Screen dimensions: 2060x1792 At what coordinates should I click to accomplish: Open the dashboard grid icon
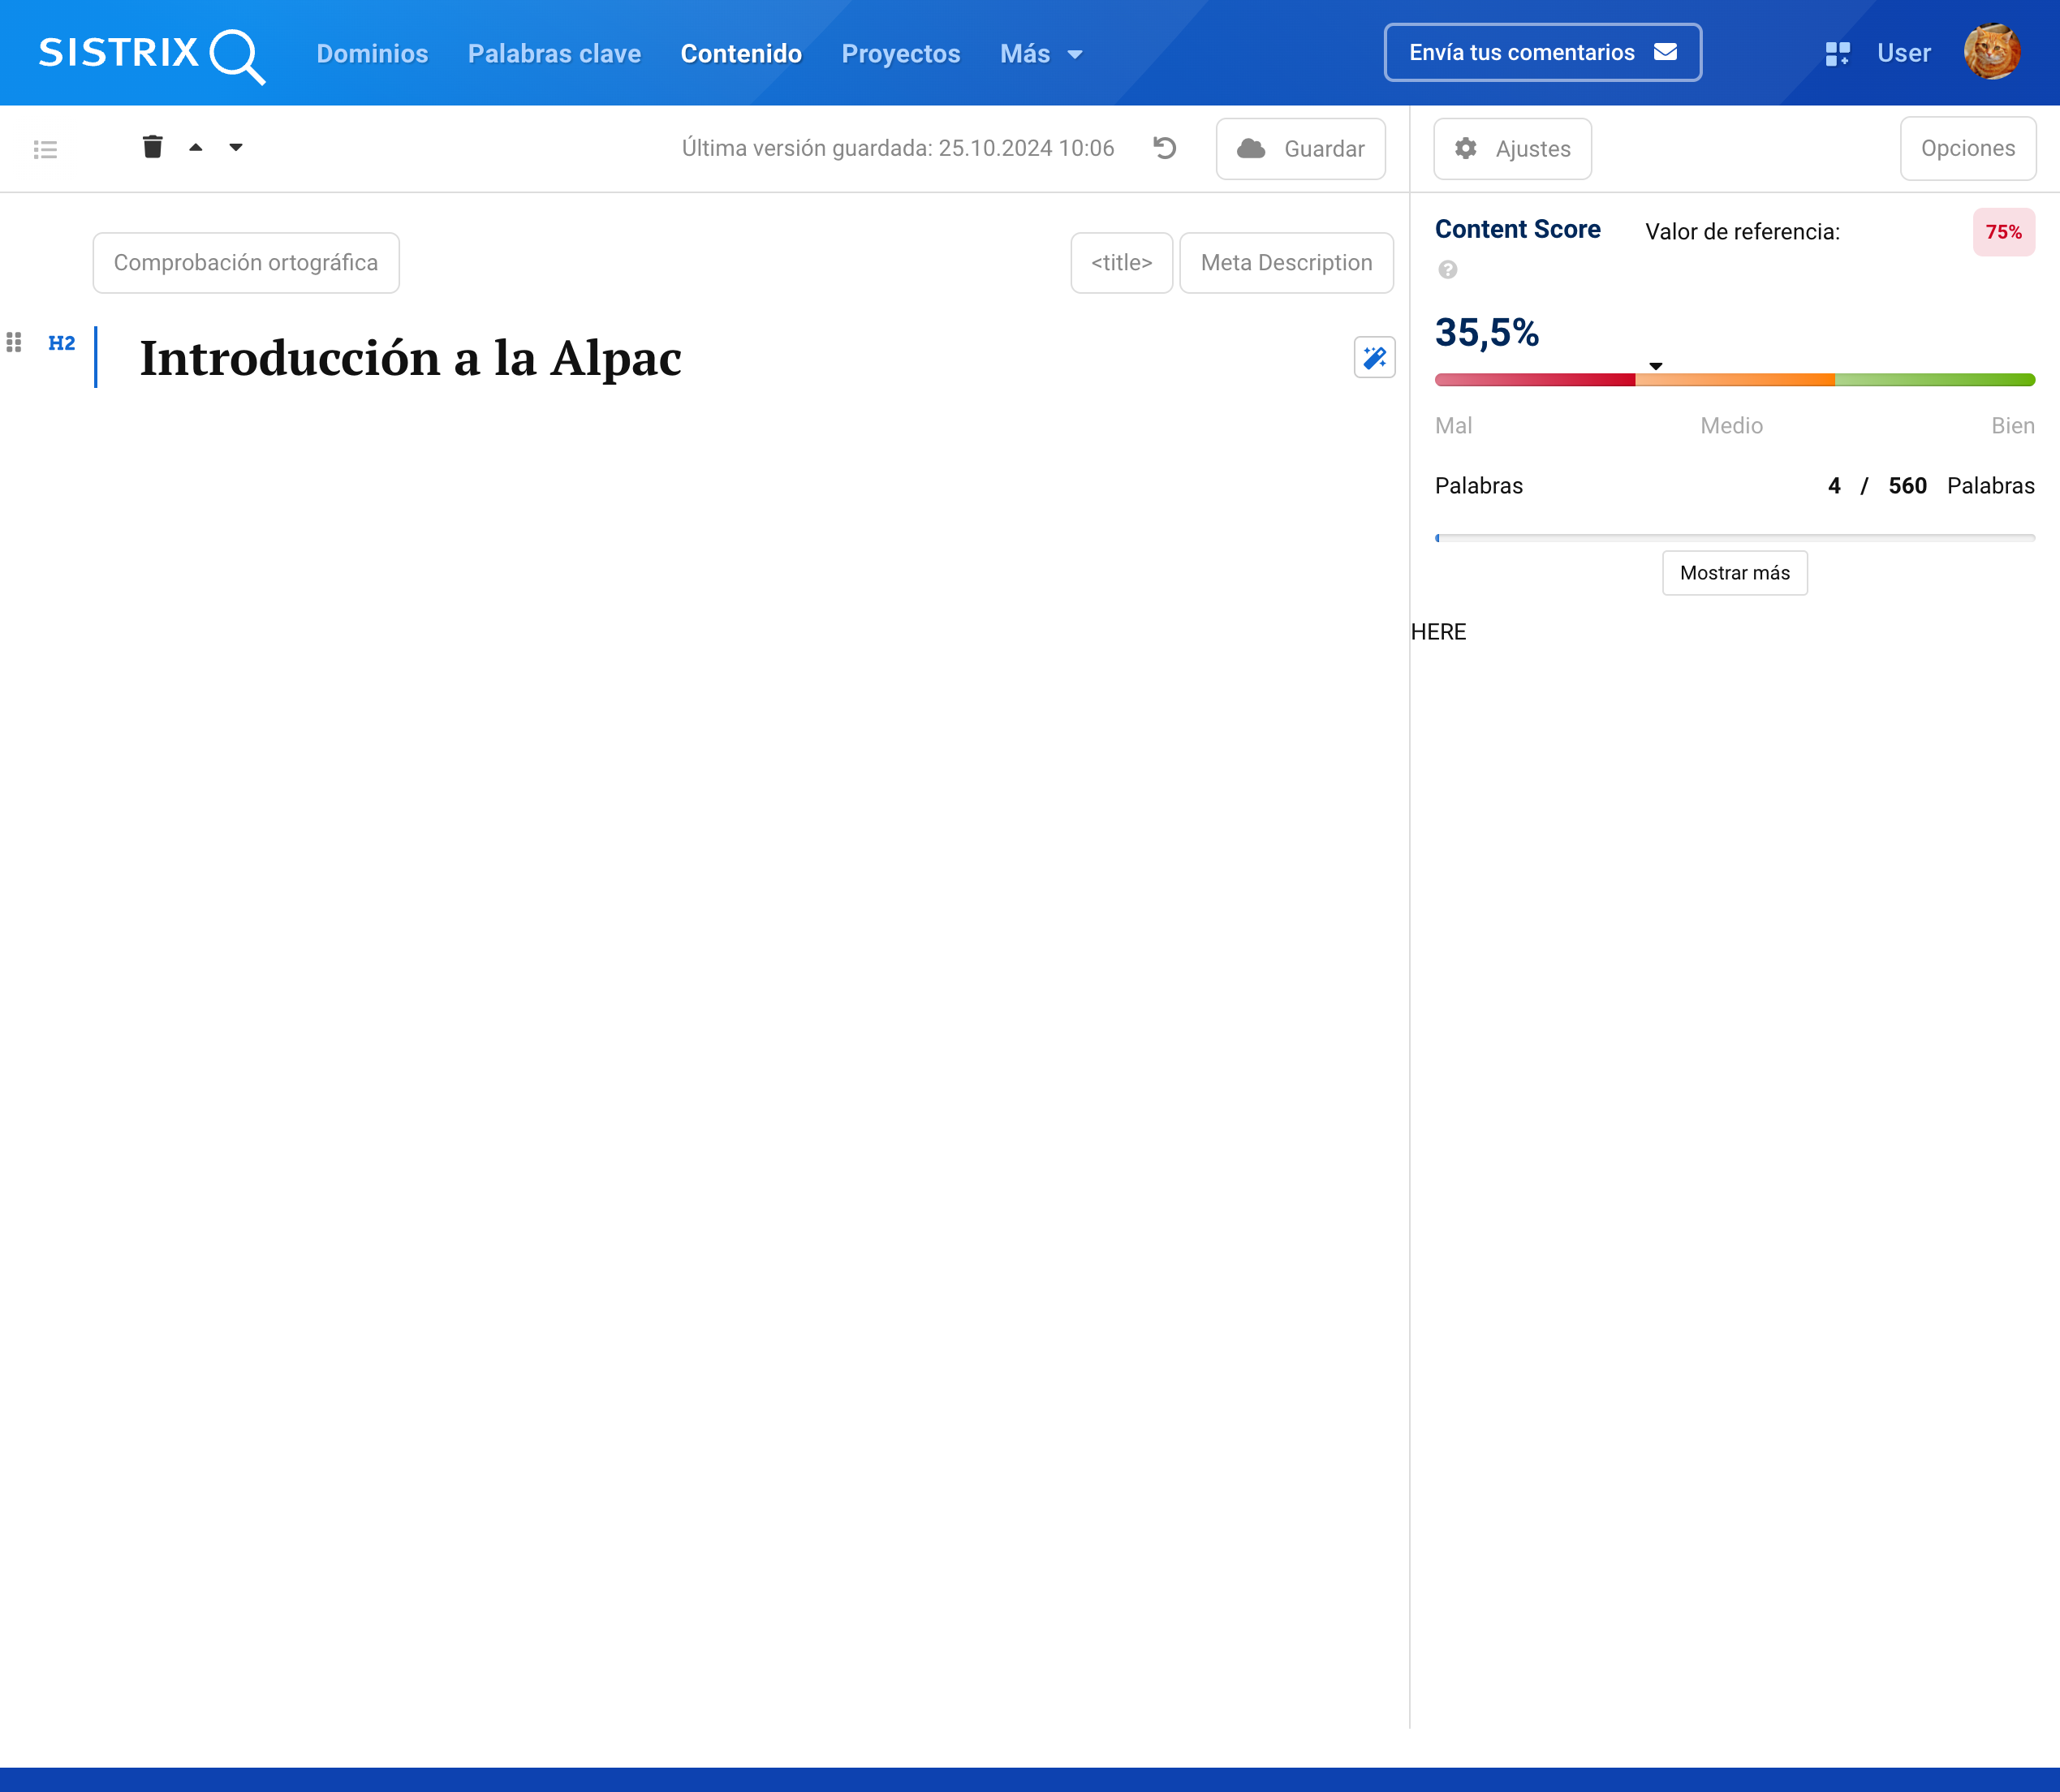[1837, 54]
